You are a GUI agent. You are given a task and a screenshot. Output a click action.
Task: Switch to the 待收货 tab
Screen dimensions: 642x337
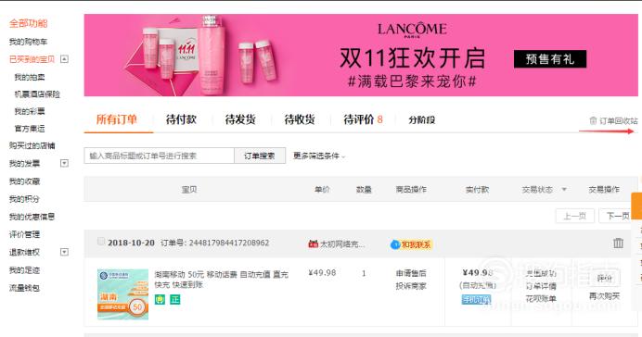tap(300, 119)
